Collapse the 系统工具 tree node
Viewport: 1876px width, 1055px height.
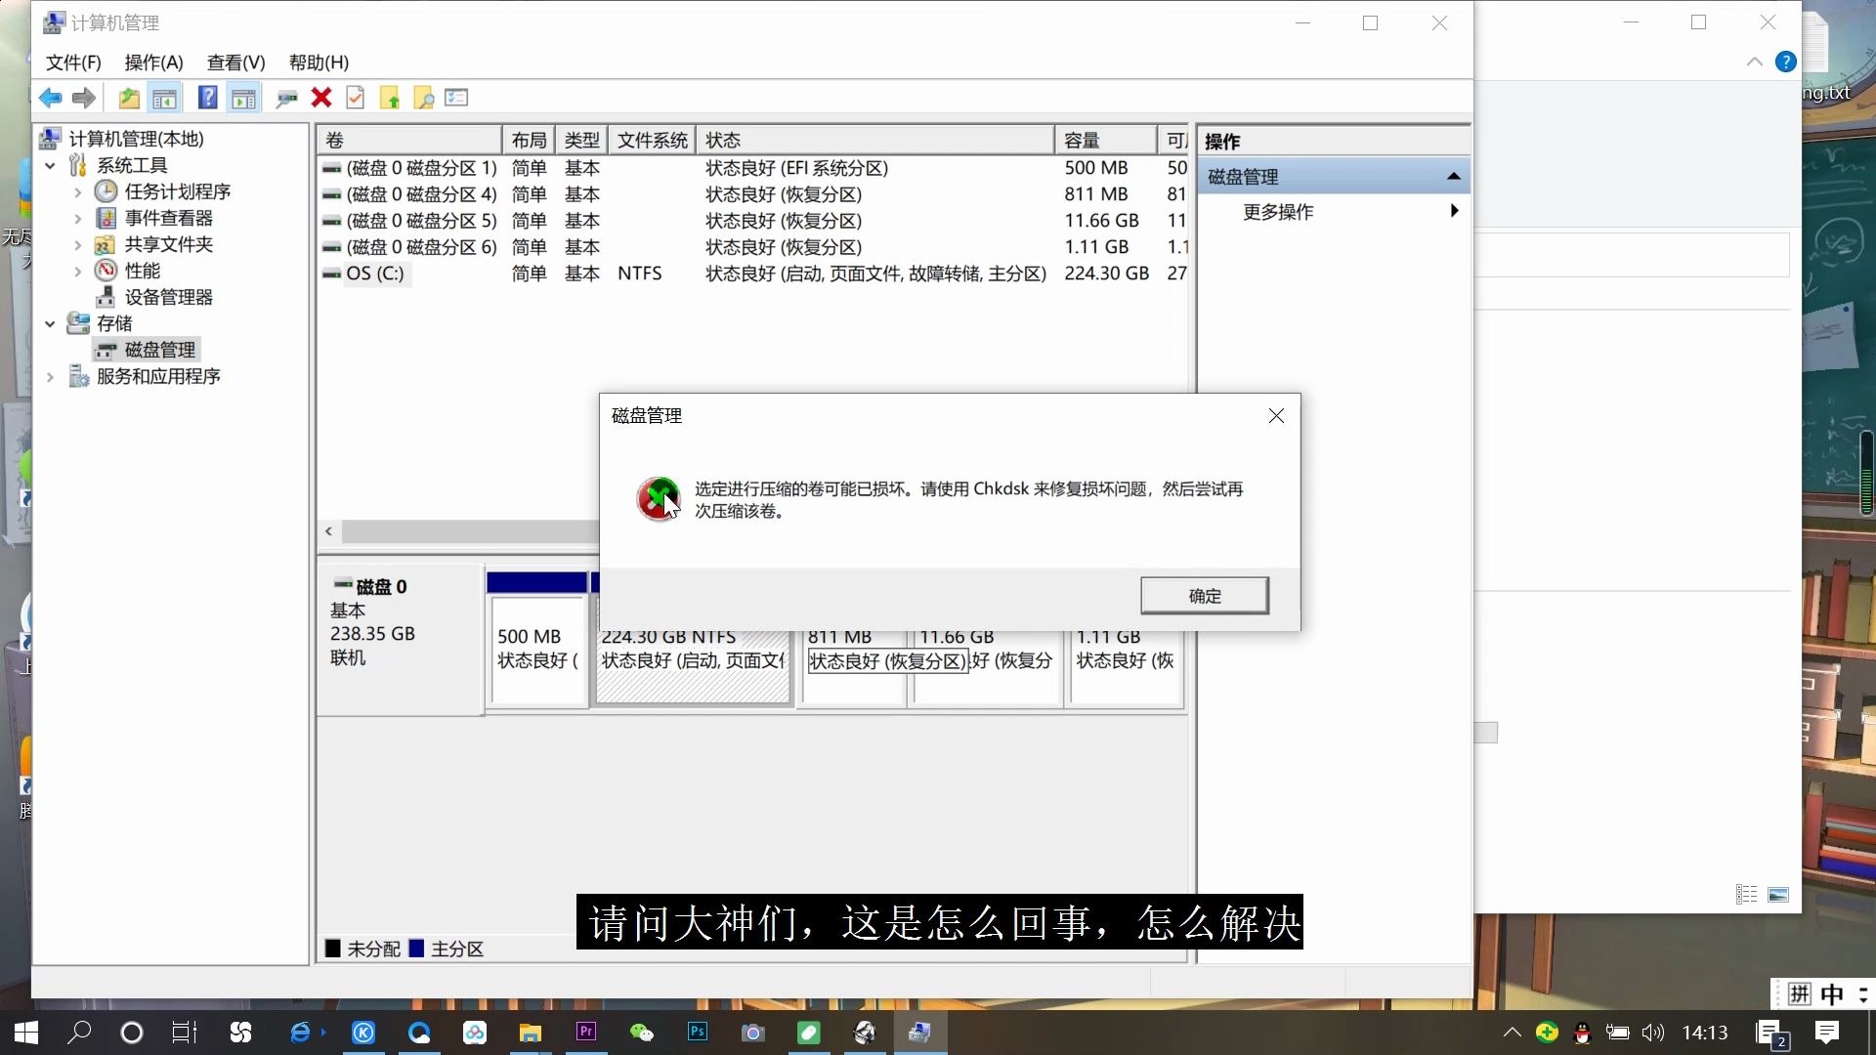pos(51,165)
